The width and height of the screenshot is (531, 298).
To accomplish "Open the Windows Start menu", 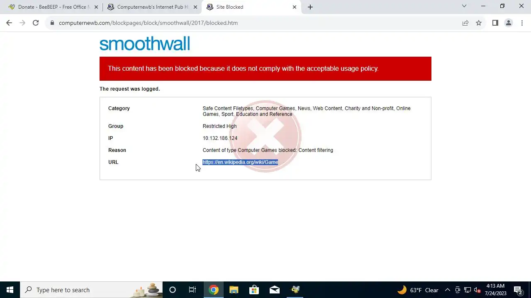I will [x=10, y=290].
